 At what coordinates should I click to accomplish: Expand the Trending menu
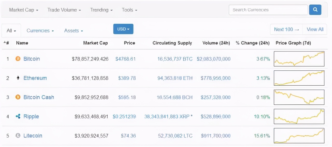coord(101,10)
